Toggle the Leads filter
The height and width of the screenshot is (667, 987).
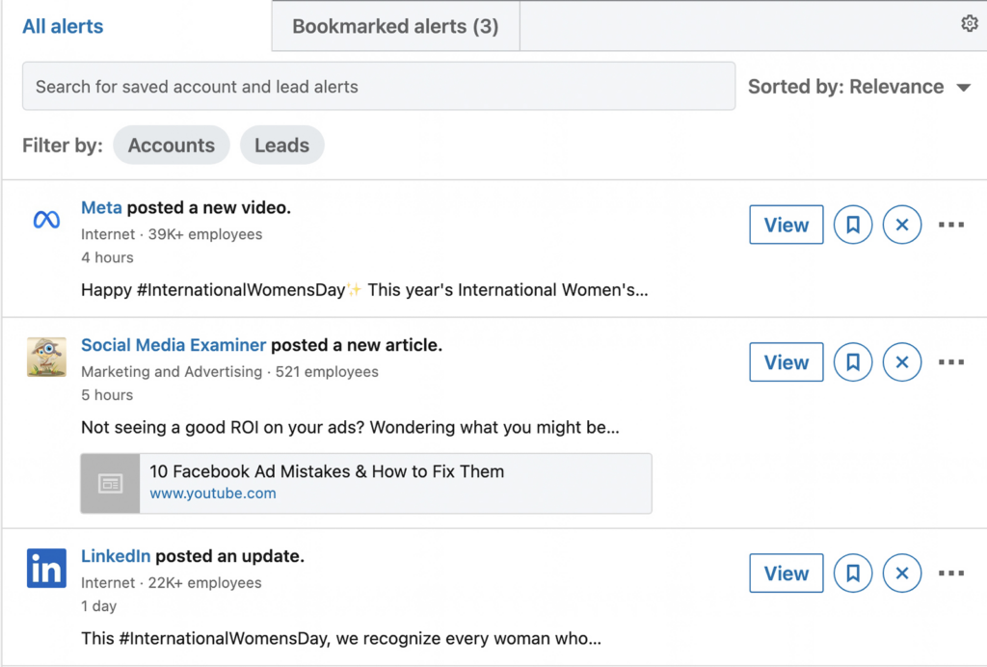click(x=281, y=145)
